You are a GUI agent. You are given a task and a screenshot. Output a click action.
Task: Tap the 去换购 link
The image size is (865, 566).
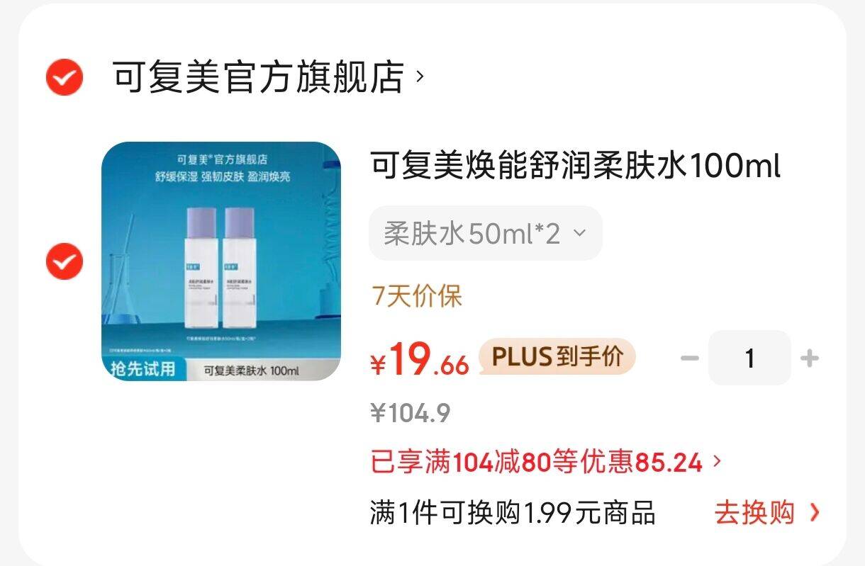754,512
